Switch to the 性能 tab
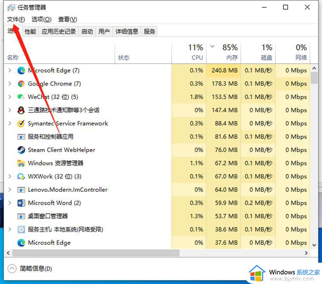The image size is (322, 284). (x=30, y=32)
